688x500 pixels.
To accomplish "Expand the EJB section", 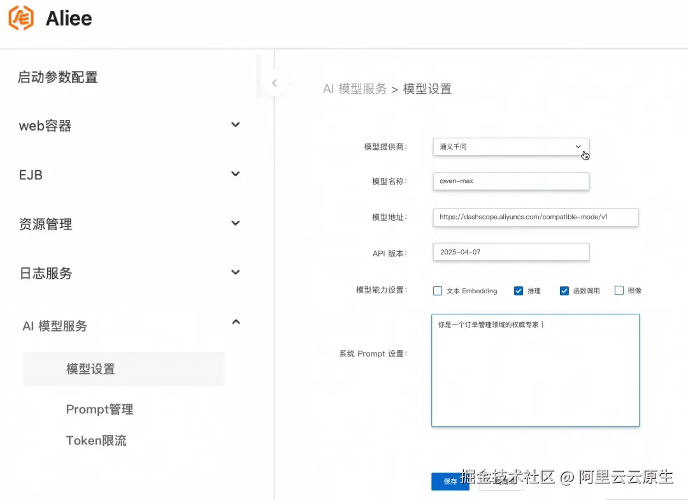I will pyautogui.click(x=235, y=173).
